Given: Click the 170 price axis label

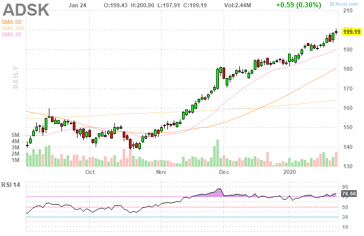Looking at the screenshot, I should click(348, 89).
